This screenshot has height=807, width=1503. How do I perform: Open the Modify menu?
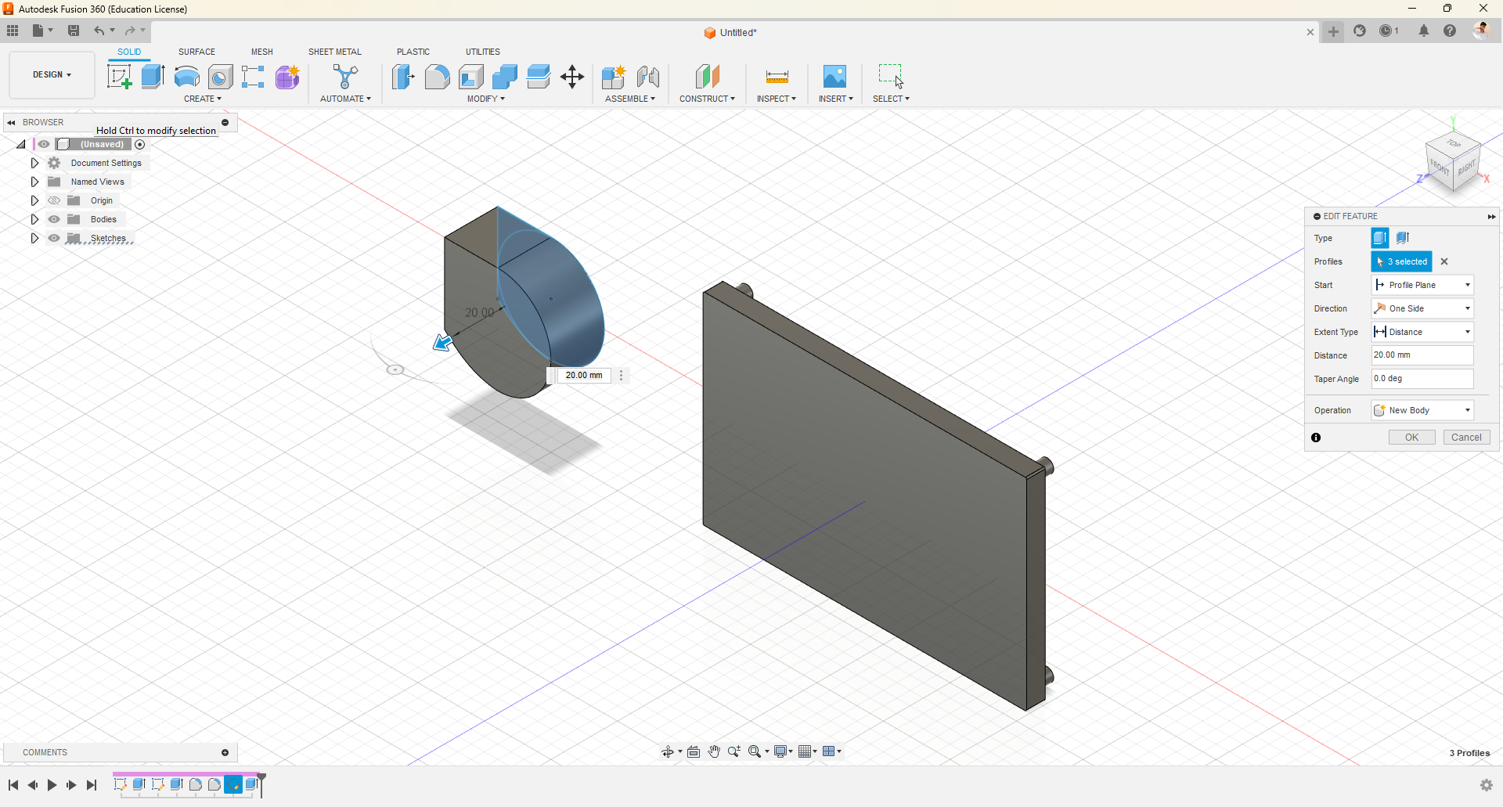486,99
